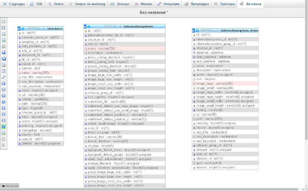Click the Save page floppy icon
This screenshot has width=308, height=191.
(3, 53)
